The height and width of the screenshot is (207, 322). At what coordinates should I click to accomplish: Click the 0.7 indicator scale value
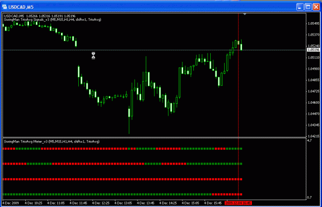click(310, 198)
